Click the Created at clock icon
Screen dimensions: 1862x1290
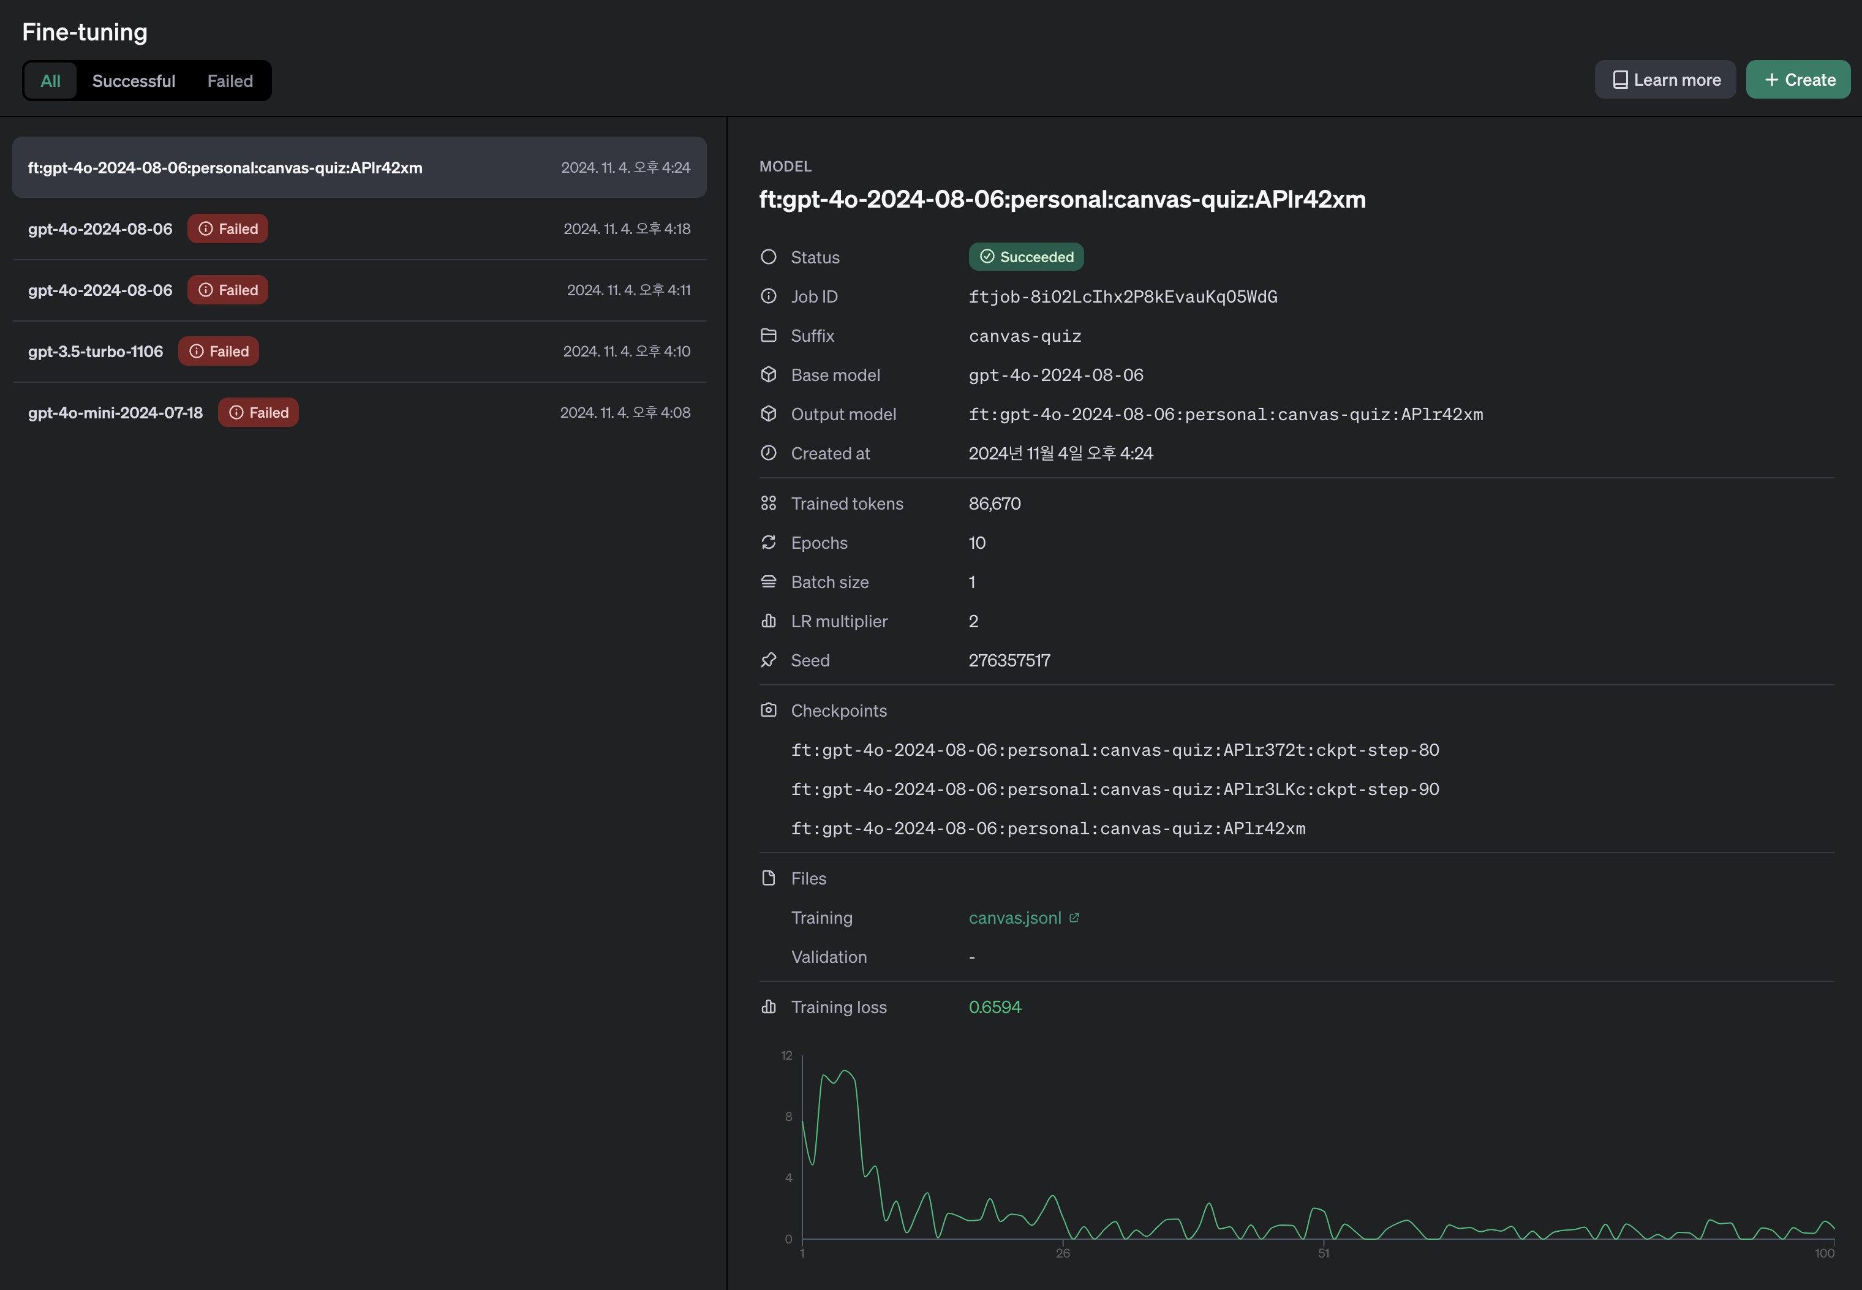click(769, 453)
